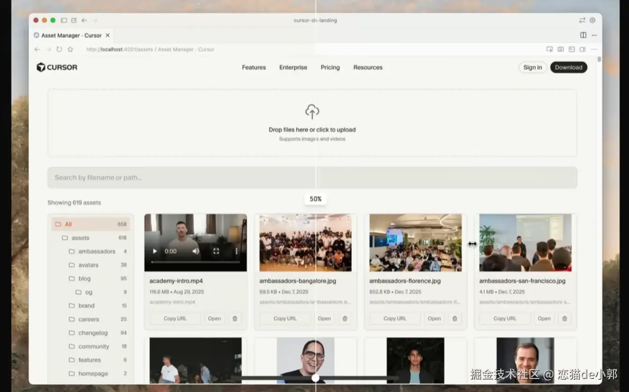Open video more options menu
This screenshot has height=392, width=629.
coord(237,251)
